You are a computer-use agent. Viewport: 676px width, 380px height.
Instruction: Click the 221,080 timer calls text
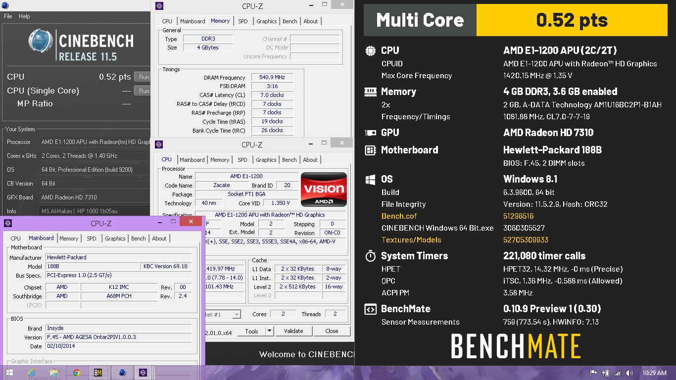tap(544, 256)
